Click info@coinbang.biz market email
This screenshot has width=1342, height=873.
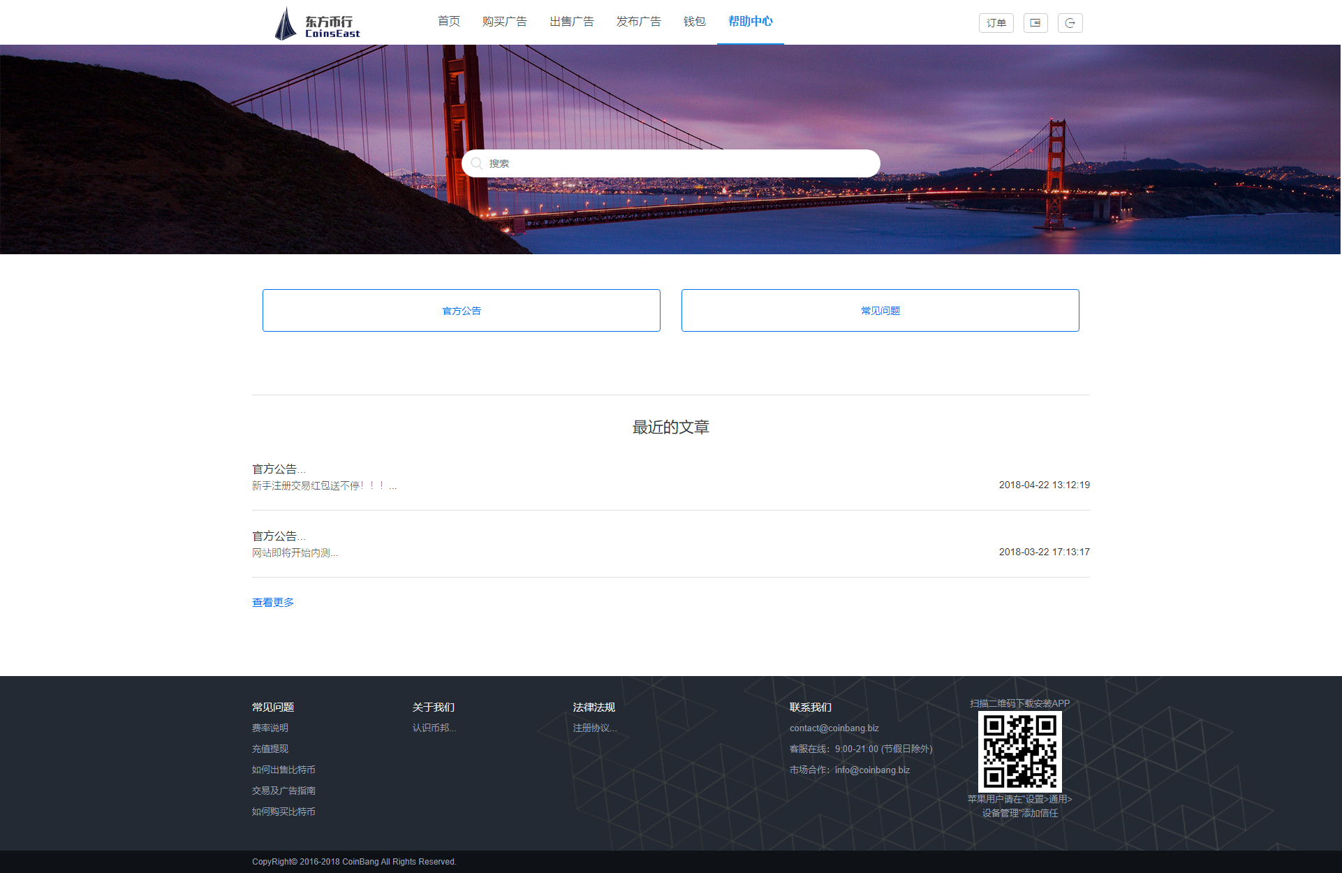(872, 770)
